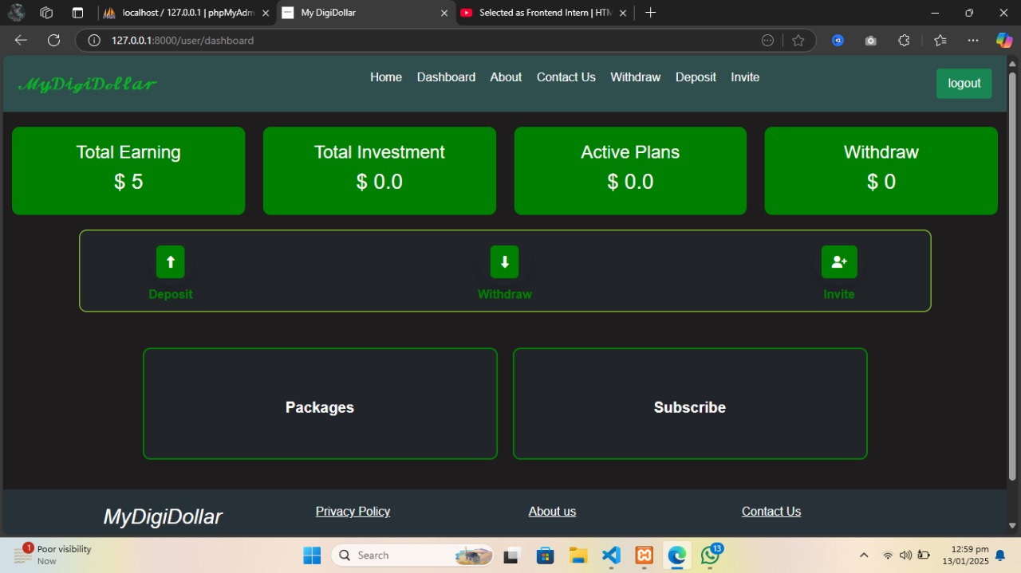
Task: Open WhatsApp from taskbar
Action: coord(710,555)
